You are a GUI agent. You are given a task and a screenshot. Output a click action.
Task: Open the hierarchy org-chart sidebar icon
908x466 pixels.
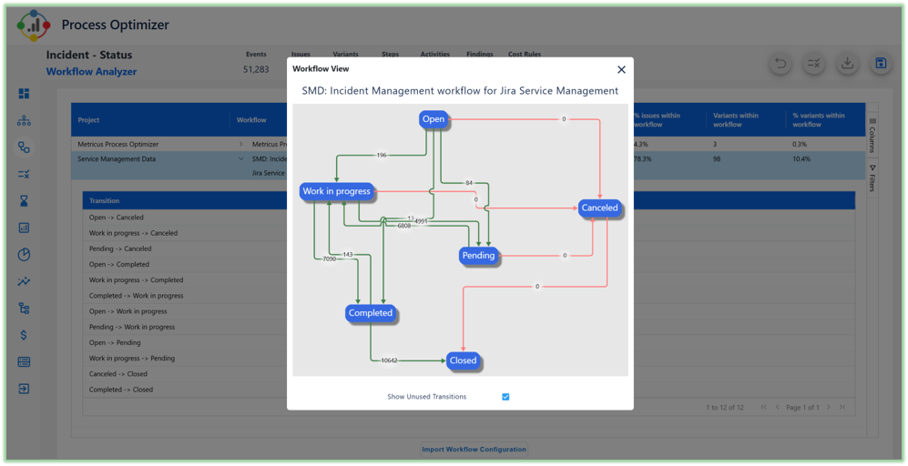24,120
